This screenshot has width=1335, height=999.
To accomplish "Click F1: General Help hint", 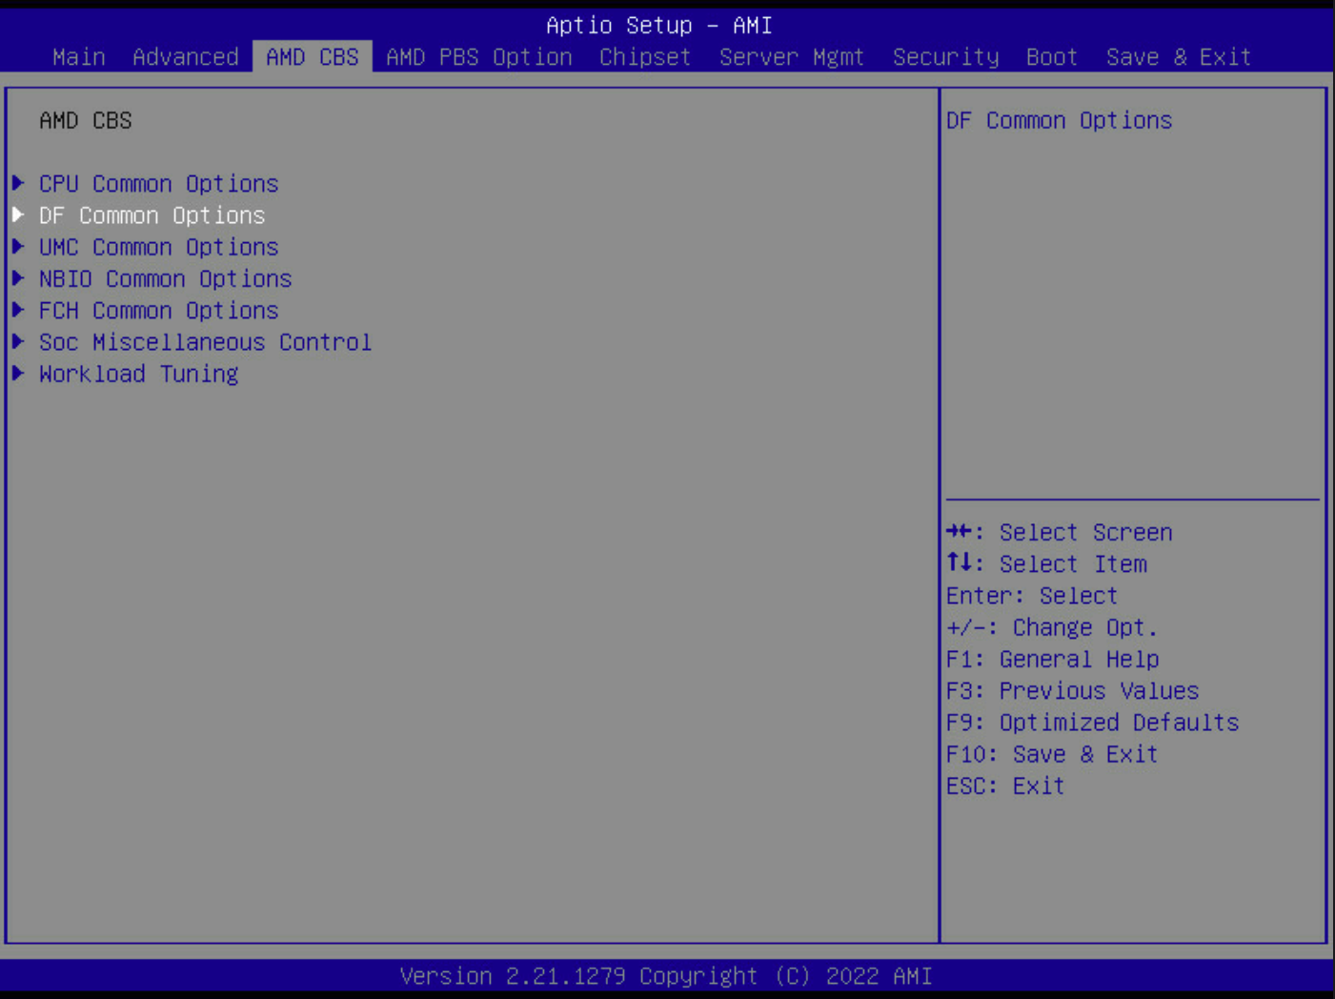I will tap(1053, 660).
